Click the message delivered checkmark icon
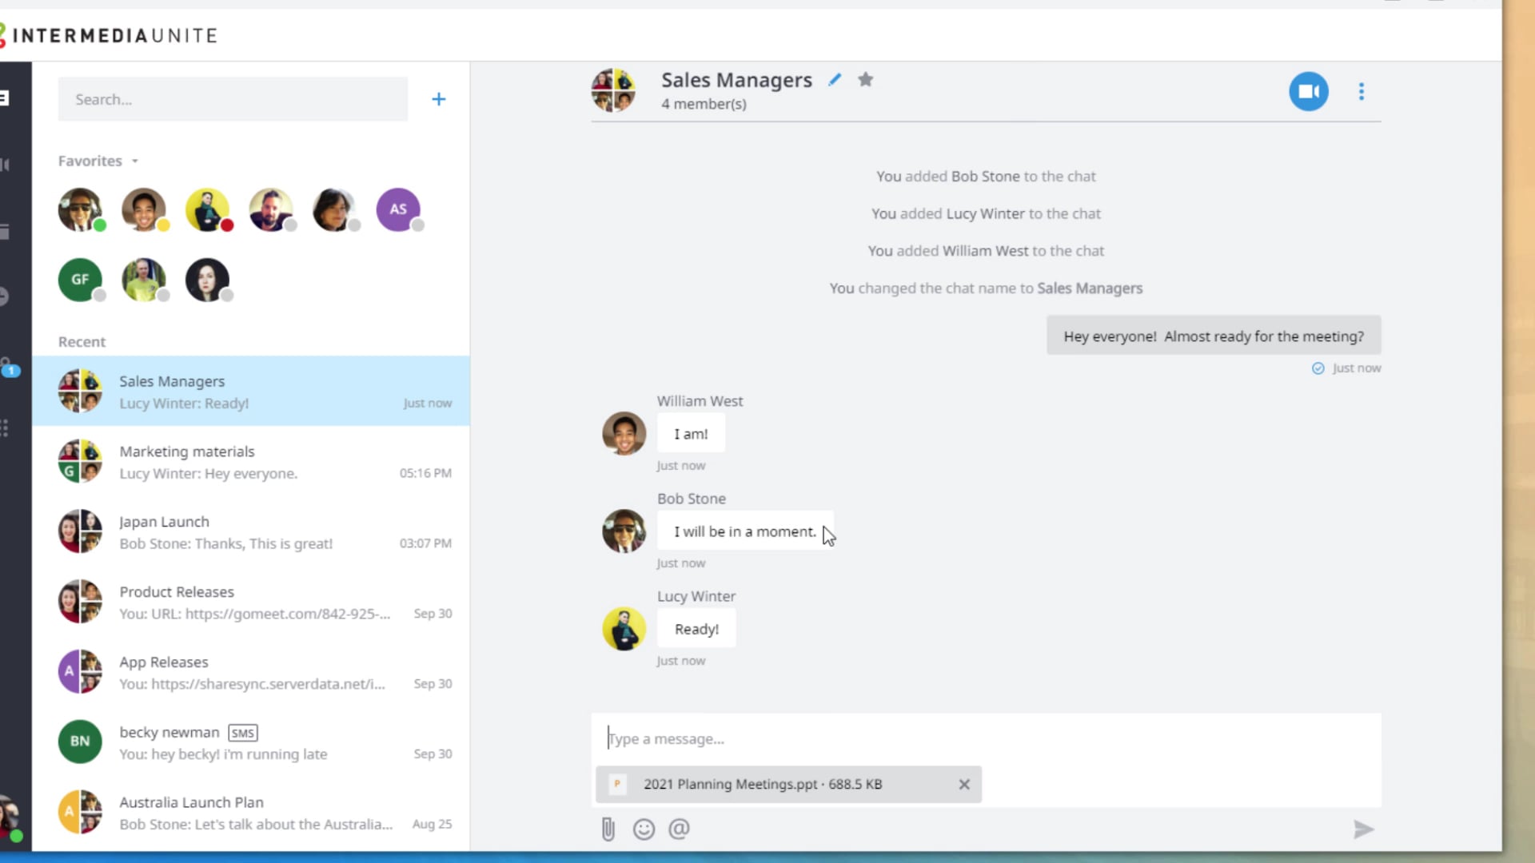 click(1318, 368)
